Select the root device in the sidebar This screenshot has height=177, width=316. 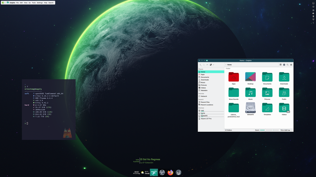point(211,110)
